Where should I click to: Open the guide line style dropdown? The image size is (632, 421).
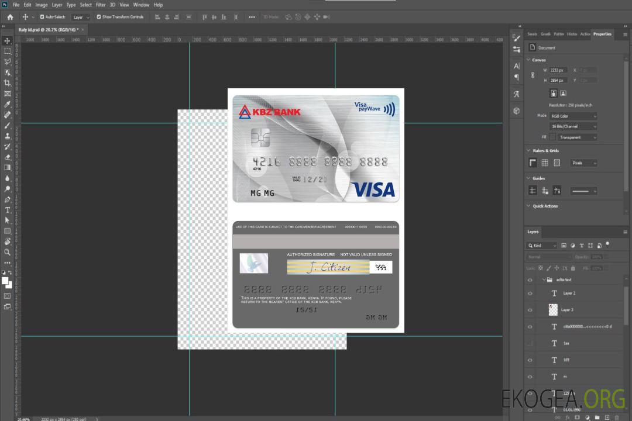[583, 191]
